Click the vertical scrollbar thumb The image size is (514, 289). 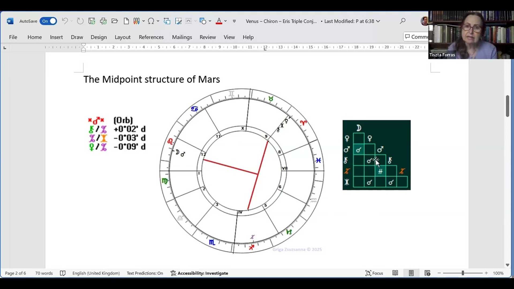(x=507, y=106)
